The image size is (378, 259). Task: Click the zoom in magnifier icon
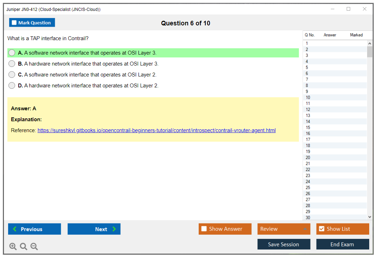point(13,247)
